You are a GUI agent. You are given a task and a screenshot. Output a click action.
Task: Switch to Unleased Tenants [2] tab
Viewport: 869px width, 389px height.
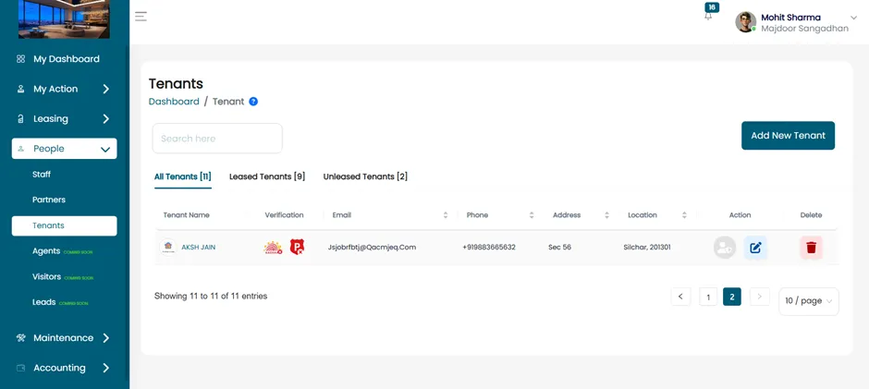[x=365, y=176]
